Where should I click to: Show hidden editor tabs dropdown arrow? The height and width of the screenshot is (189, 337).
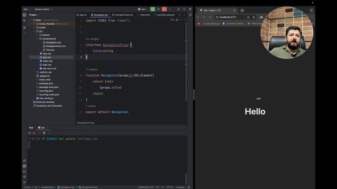180,15
